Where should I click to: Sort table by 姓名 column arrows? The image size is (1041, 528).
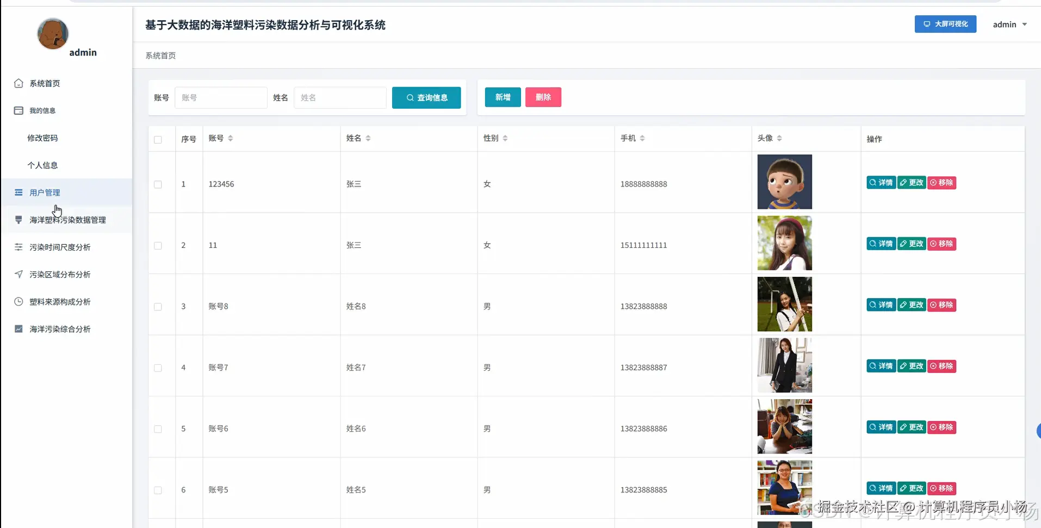[368, 138]
